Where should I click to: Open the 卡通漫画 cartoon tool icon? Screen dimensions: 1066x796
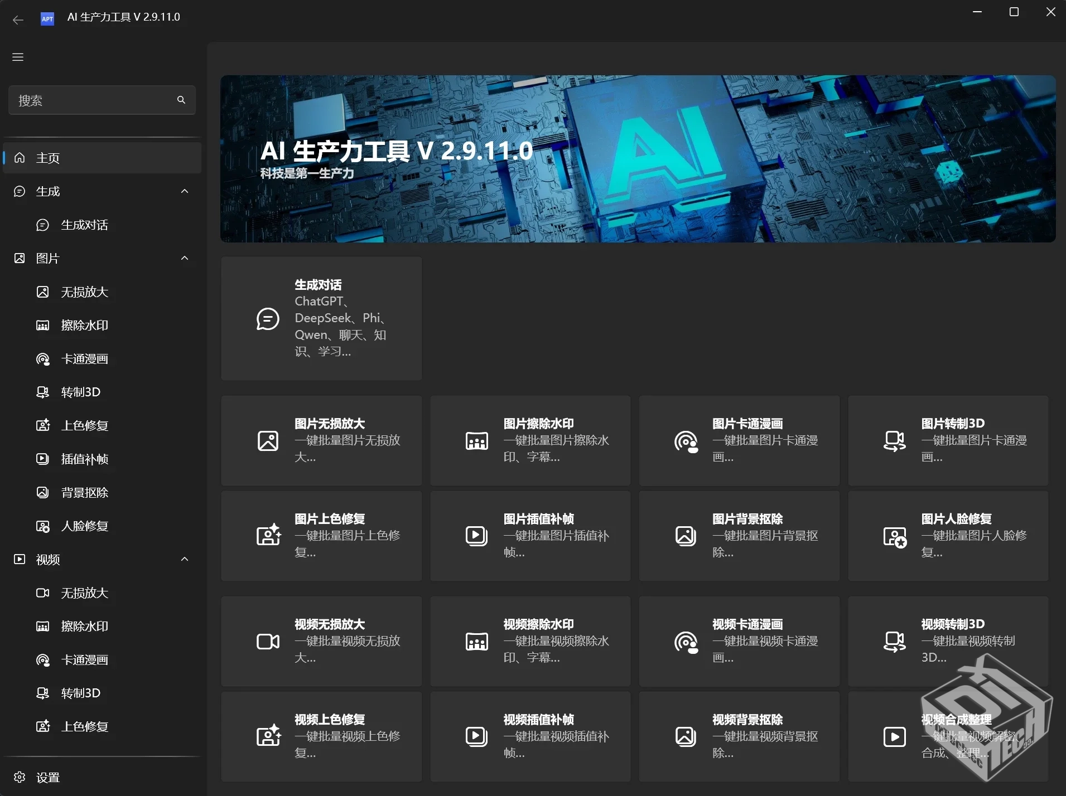pos(44,358)
